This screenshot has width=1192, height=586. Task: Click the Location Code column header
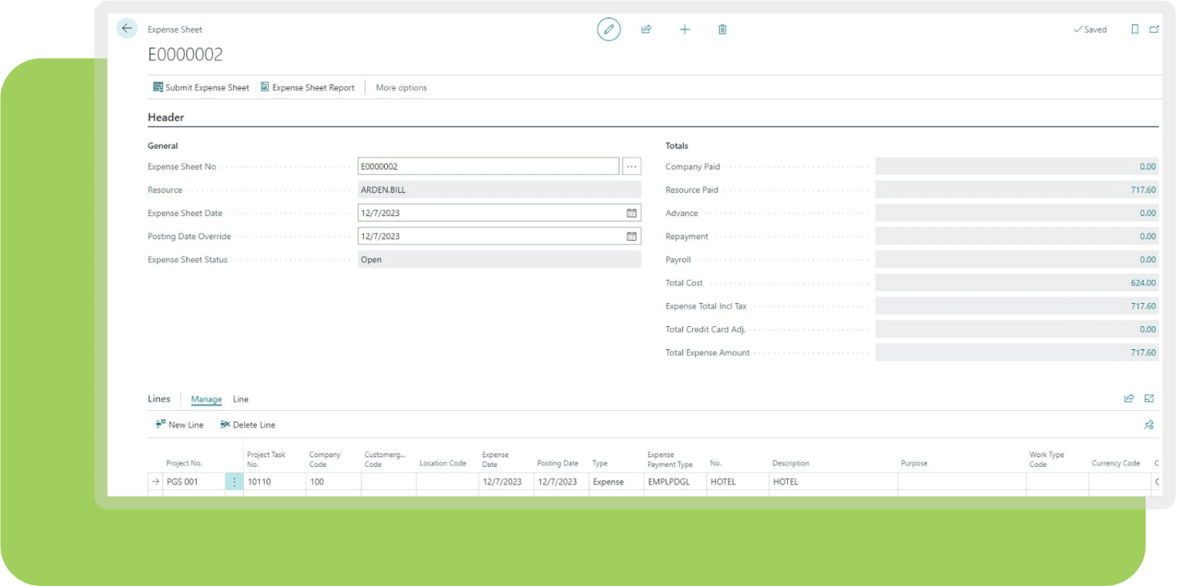[x=442, y=464]
